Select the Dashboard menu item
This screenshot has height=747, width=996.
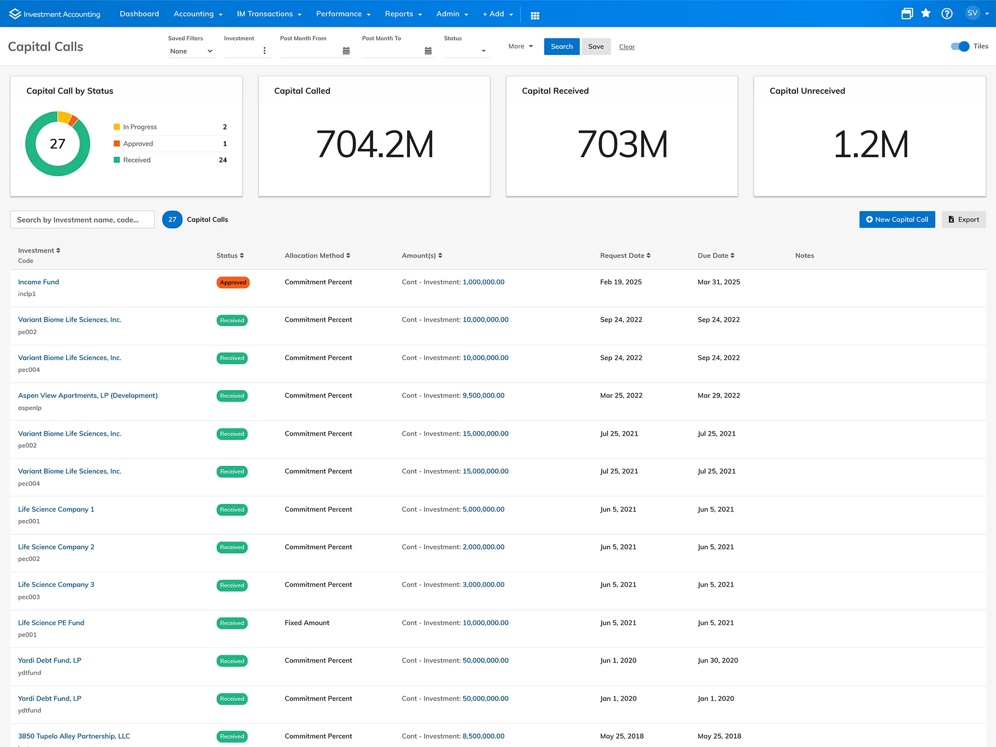pyautogui.click(x=139, y=13)
